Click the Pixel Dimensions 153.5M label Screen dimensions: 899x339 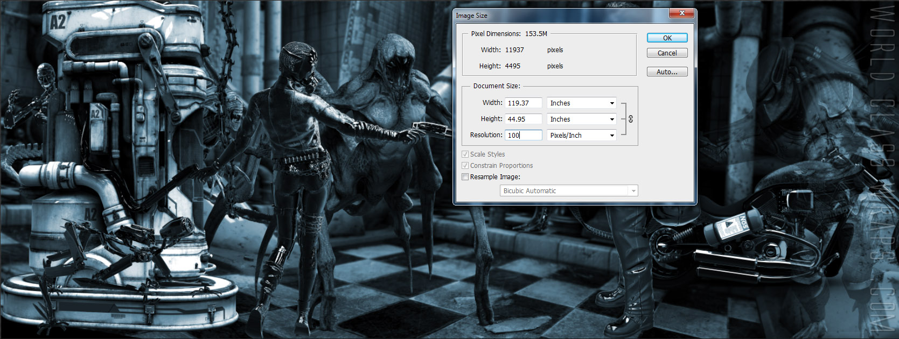point(509,33)
